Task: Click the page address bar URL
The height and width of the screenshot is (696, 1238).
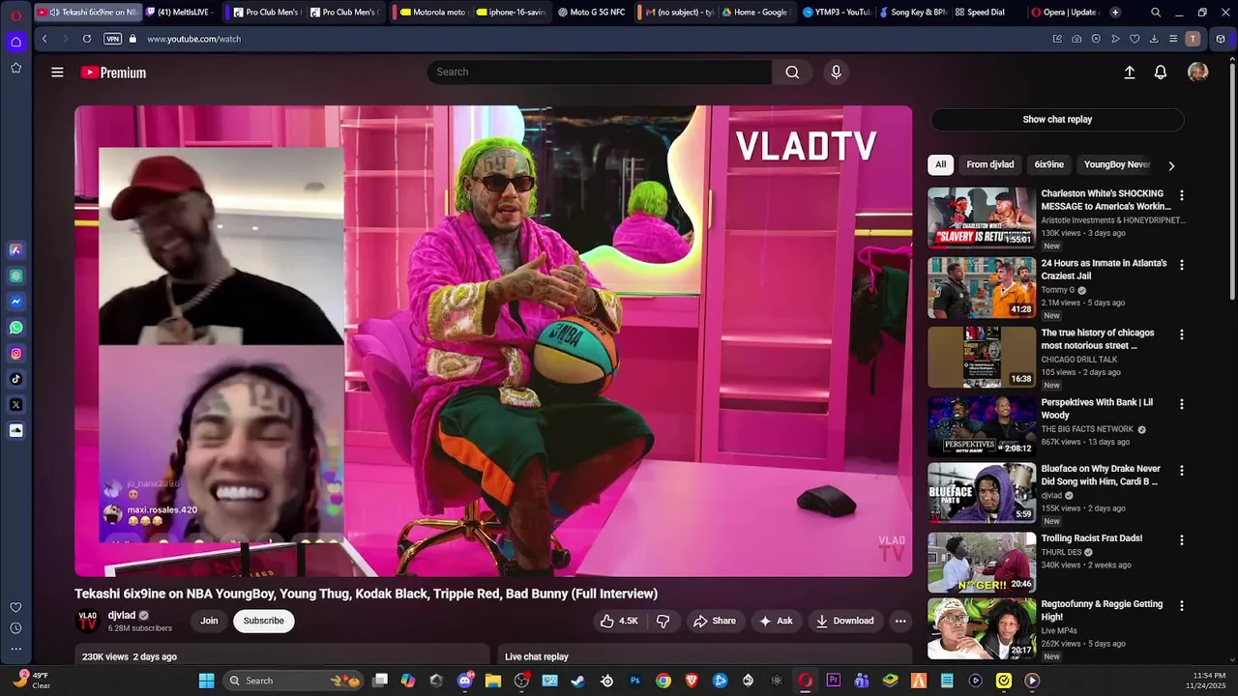Action: (x=193, y=39)
